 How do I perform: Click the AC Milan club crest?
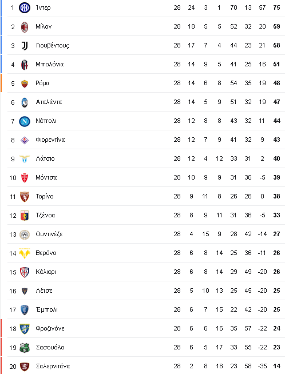pos(25,27)
